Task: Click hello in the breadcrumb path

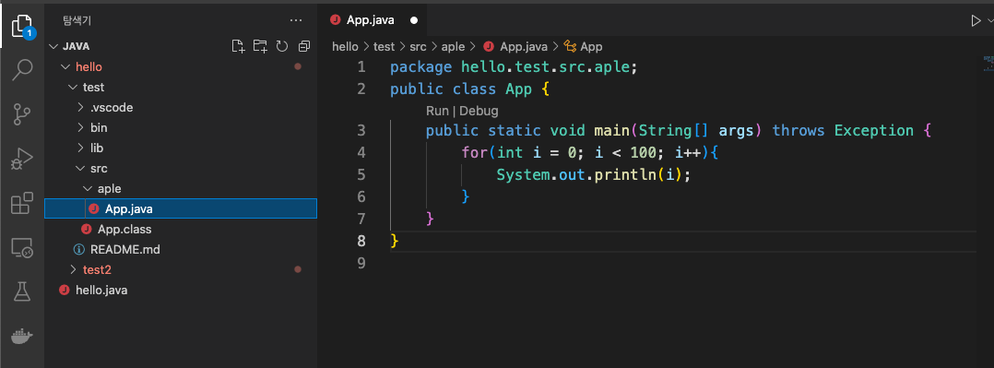Action: (x=345, y=46)
